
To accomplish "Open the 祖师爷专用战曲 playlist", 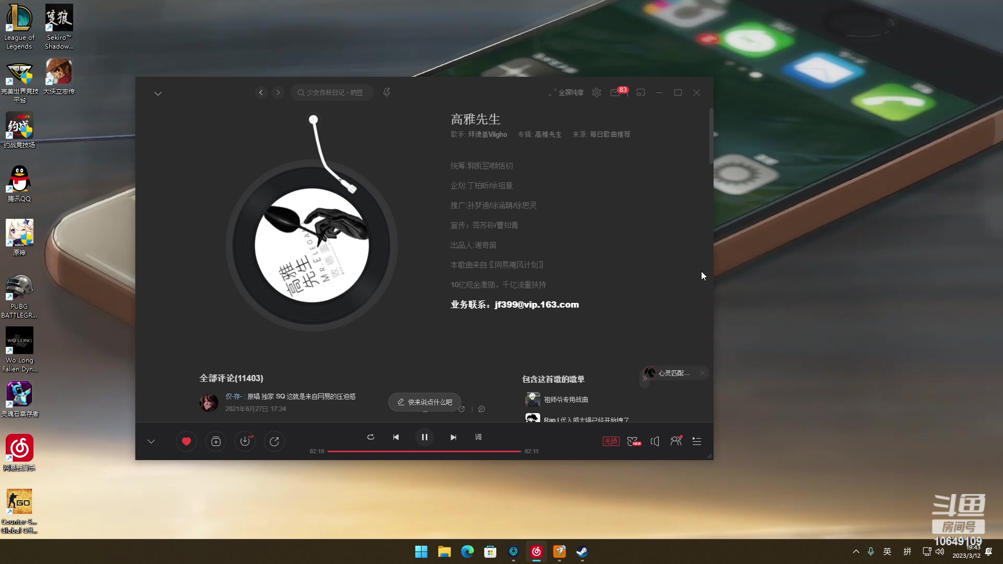I will pyautogui.click(x=566, y=399).
